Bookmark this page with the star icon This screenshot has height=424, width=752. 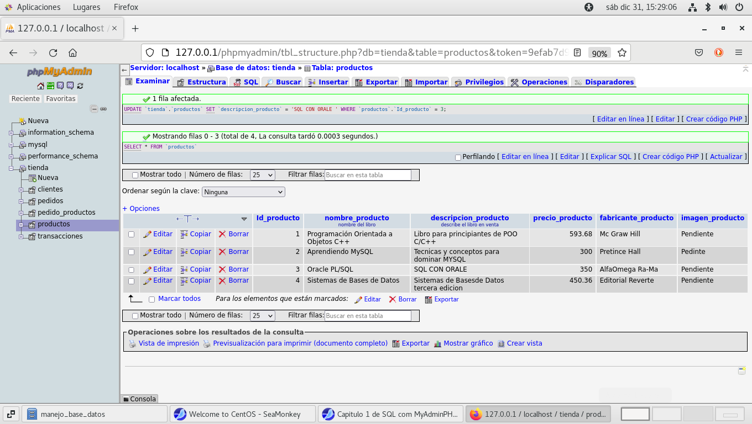[622, 53]
